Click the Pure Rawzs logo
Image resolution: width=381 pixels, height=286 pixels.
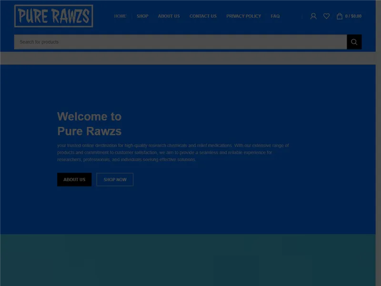click(53, 16)
